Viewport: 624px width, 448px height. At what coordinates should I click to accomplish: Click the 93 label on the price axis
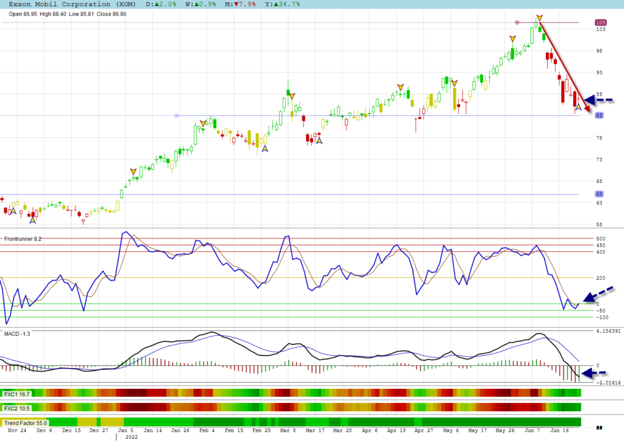pos(599,73)
